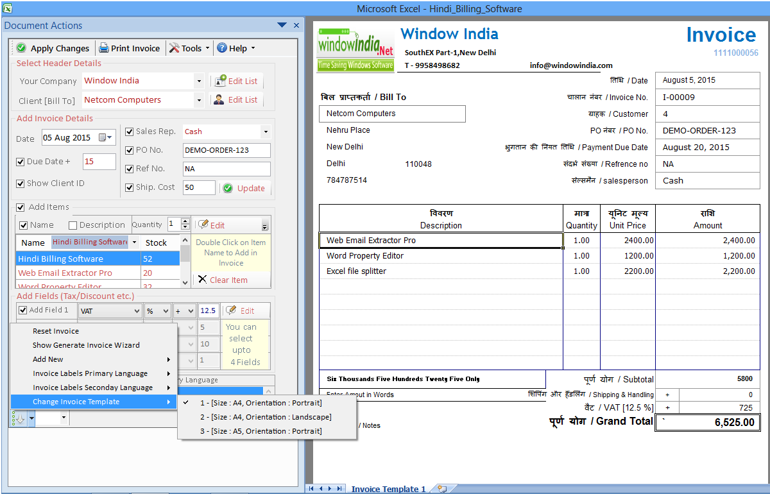Click Document Actions pane options arrow
Image resolution: width=770 pixels, height=494 pixels.
(282, 25)
